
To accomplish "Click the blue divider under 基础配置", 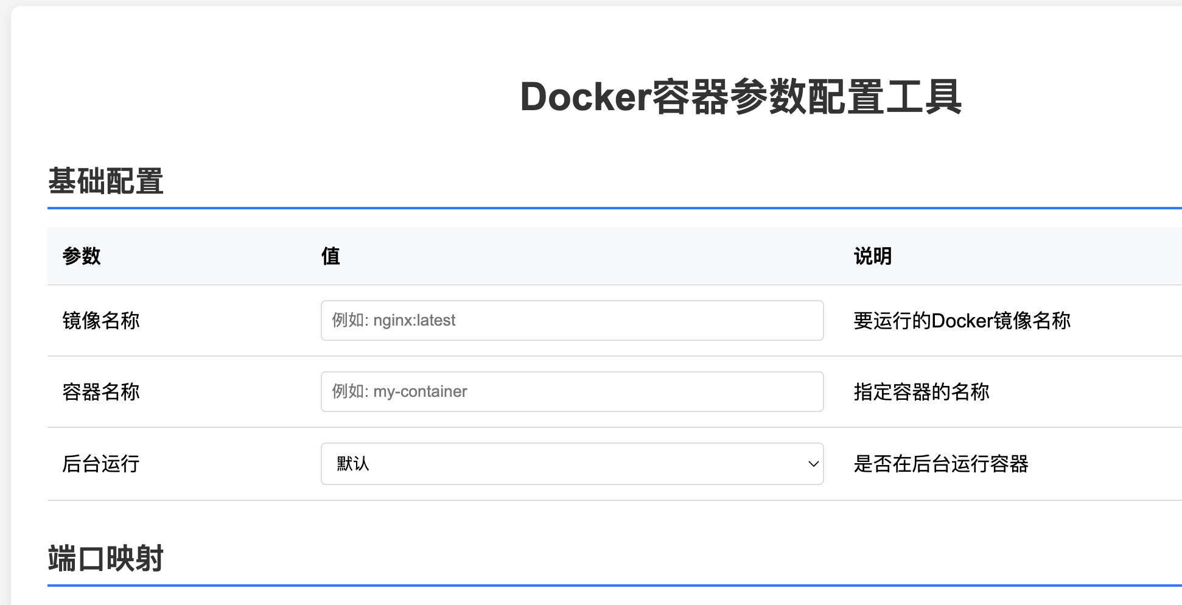I will click(x=609, y=208).
